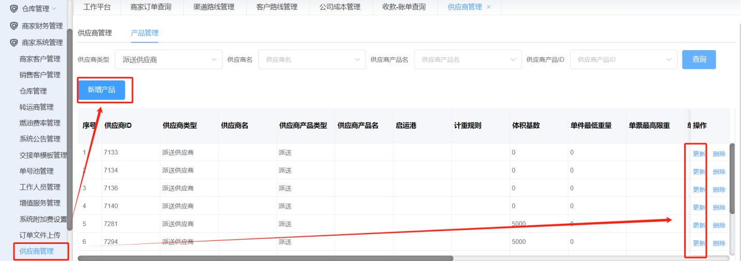
Task: Switch to the 供应商管理 sub-tab
Action: point(95,33)
